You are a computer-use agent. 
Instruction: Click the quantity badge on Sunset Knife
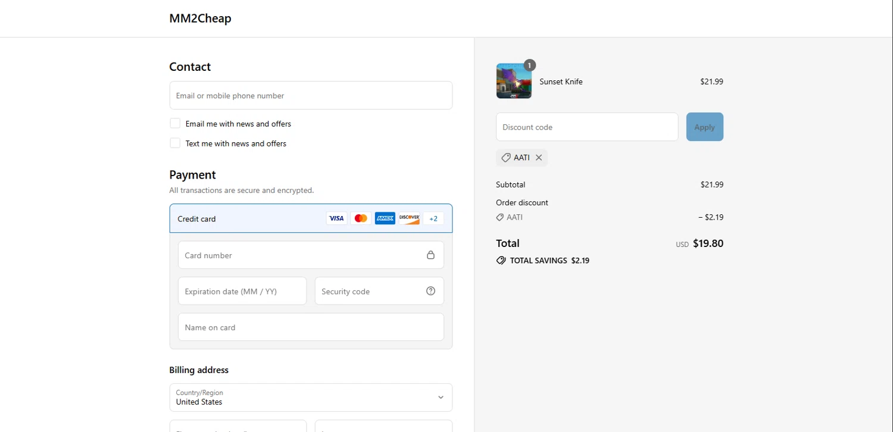[529, 65]
